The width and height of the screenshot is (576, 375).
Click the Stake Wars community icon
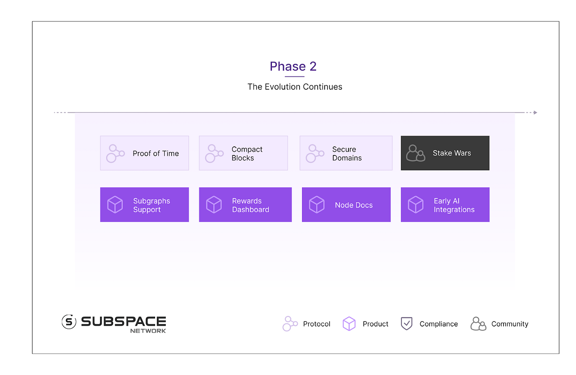coord(416,153)
